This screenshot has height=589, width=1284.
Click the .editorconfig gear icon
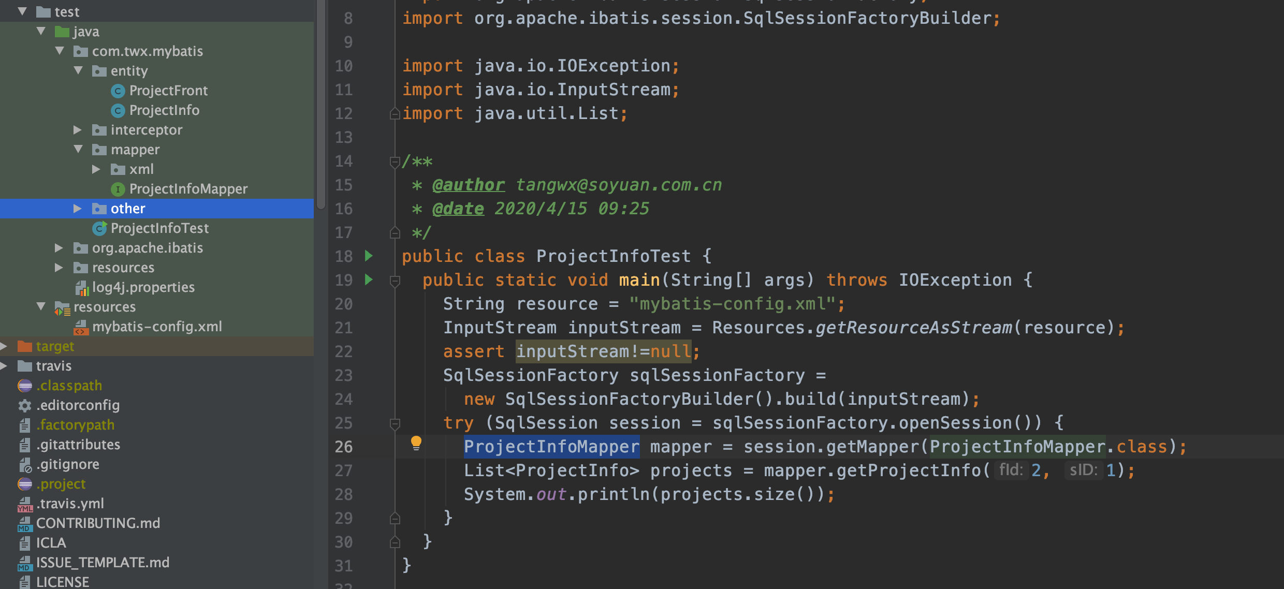[25, 405]
